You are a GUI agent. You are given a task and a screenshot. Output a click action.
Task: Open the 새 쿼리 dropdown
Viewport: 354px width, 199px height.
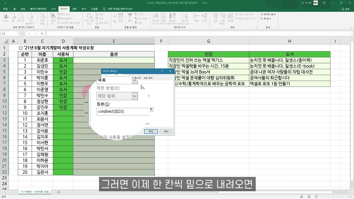(53, 19)
